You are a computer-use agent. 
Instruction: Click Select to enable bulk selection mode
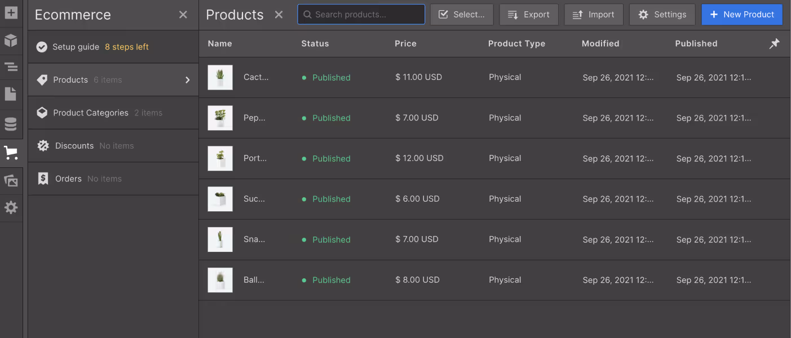[x=462, y=14]
